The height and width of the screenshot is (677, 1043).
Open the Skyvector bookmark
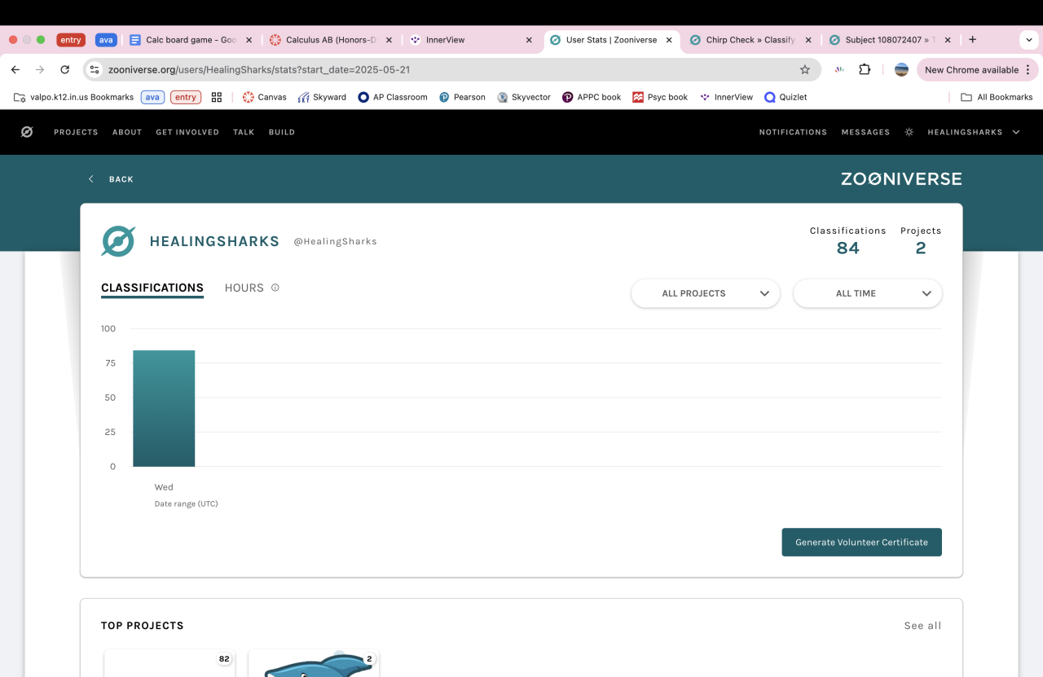(x=524, y=97)
